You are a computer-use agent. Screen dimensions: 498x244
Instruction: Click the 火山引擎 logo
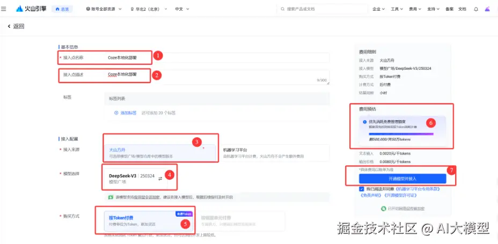pyautogui.click(x=31, y=9)
